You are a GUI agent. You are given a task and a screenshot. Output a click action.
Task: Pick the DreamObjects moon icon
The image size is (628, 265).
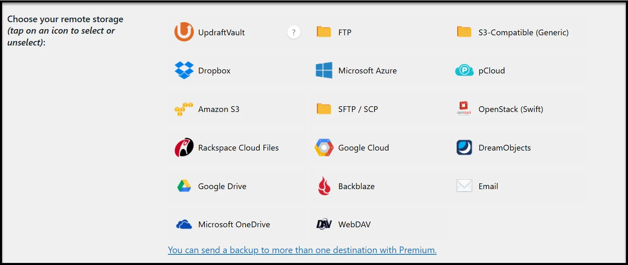(464, 148)
